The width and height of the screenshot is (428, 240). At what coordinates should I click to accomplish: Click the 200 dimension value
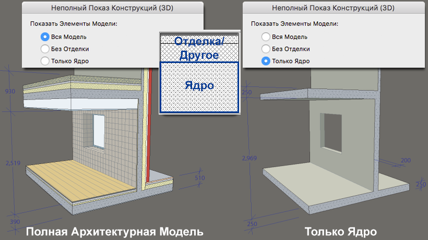pos(406,160)
